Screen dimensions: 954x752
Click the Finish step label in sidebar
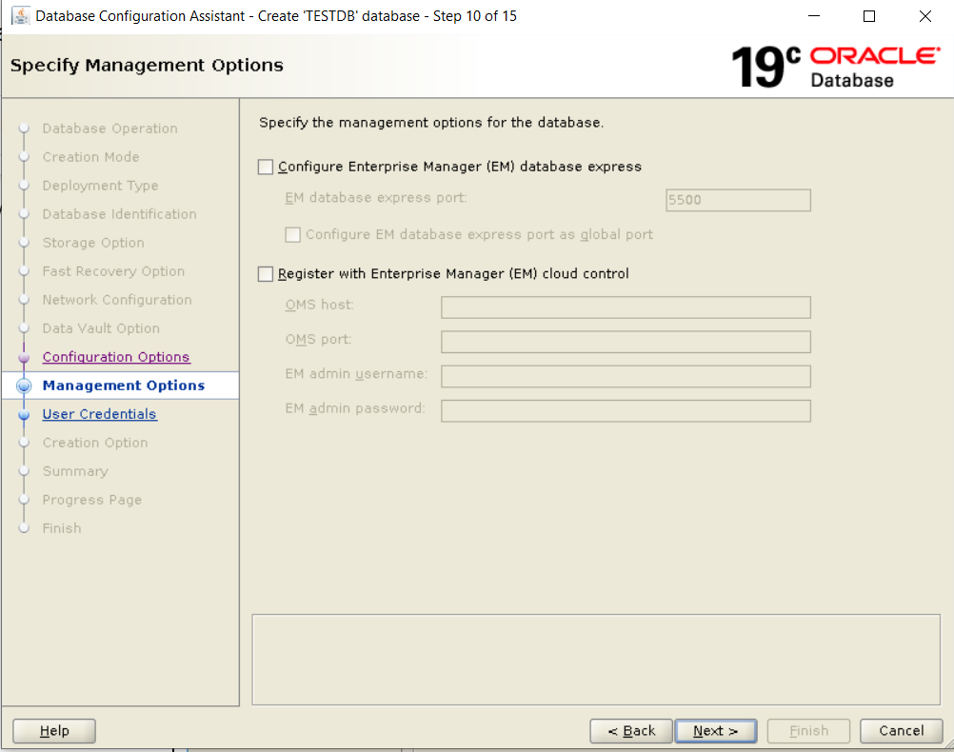(x=62, y=528)
